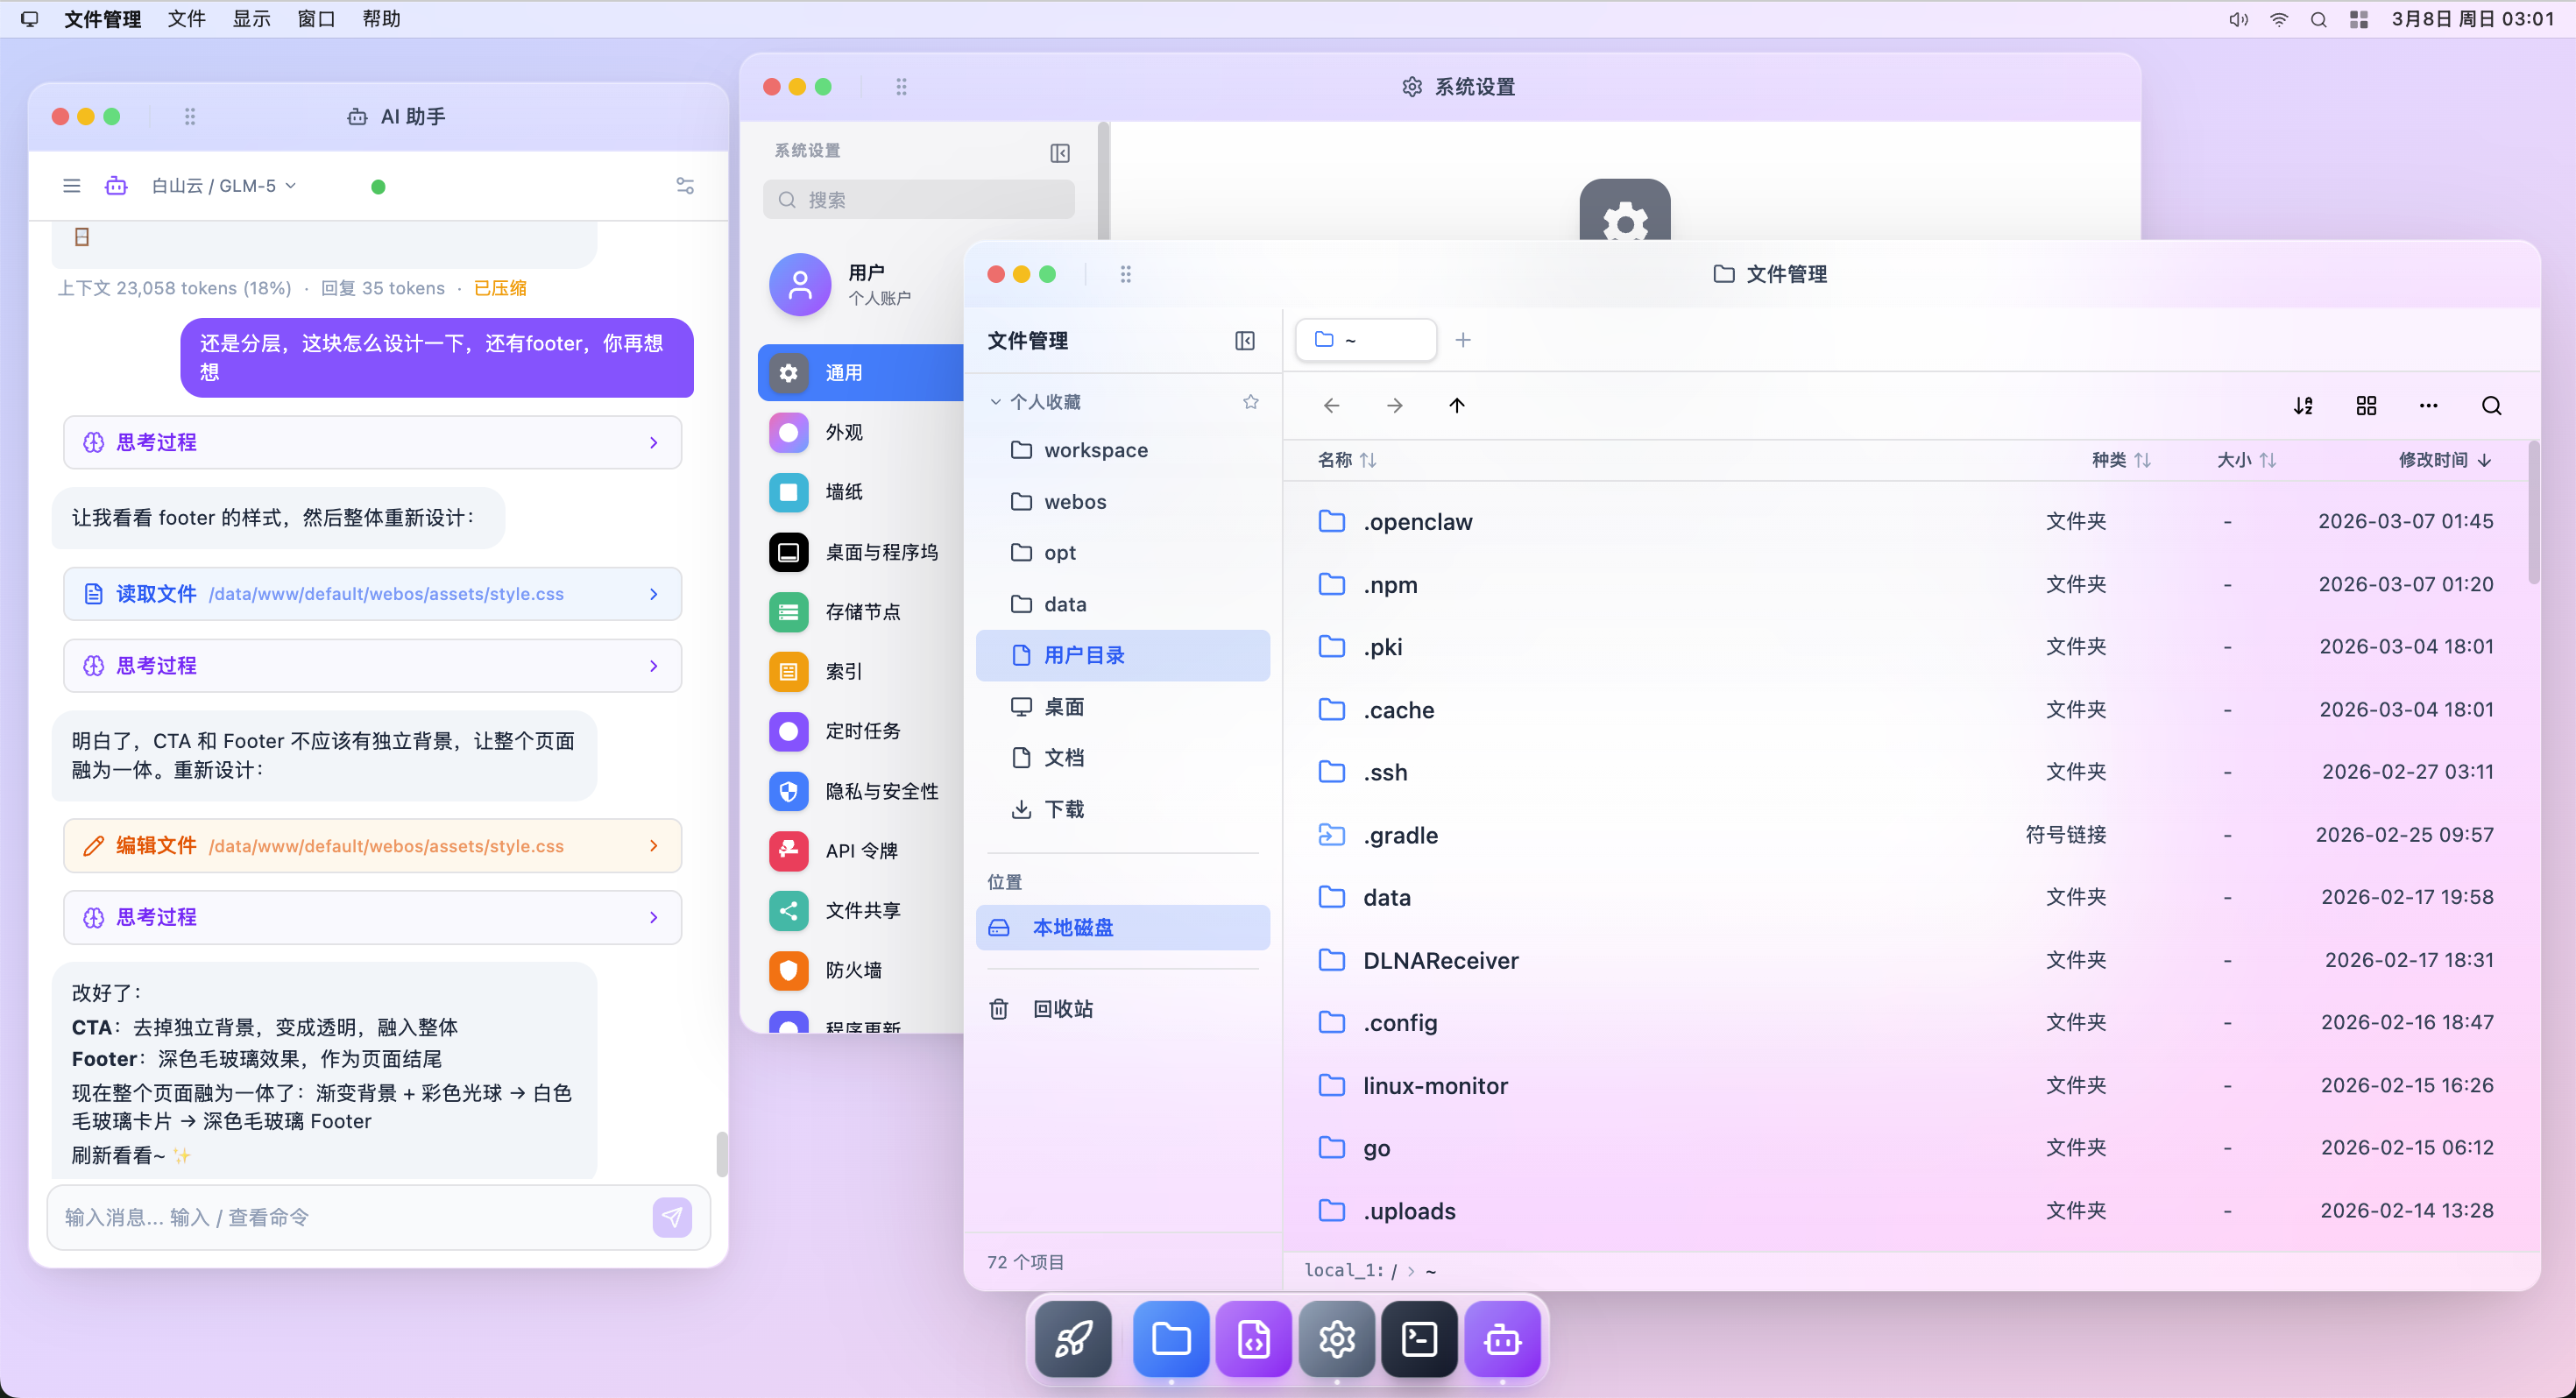Open the 编辑文件 style.css entry
Screen dimensions: 2576x1398
coord(371,845)
